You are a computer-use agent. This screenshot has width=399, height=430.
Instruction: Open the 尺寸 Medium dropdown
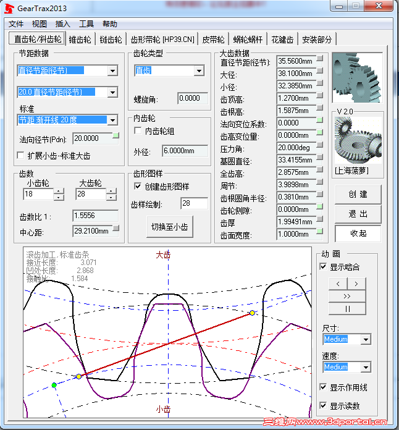pyautogui.click(x=366, y=340)
